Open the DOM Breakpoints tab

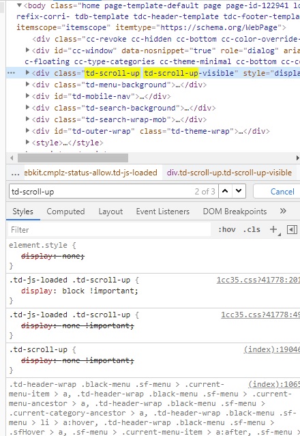[x=235, y=212]
